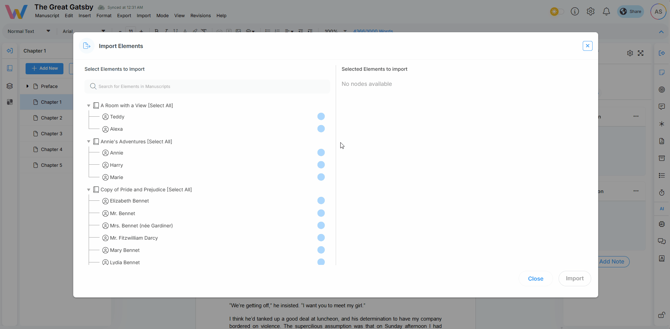Open the settings gear in header
The image size is (670, 329).
click(x=590, y=12)
